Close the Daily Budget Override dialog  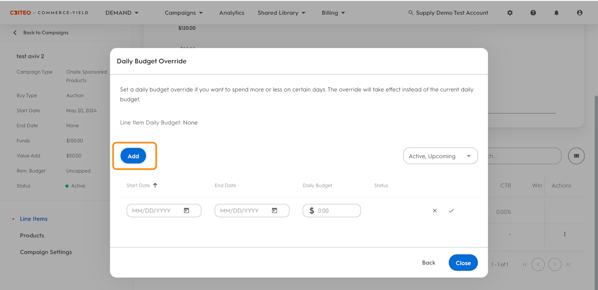coord(463,263)
